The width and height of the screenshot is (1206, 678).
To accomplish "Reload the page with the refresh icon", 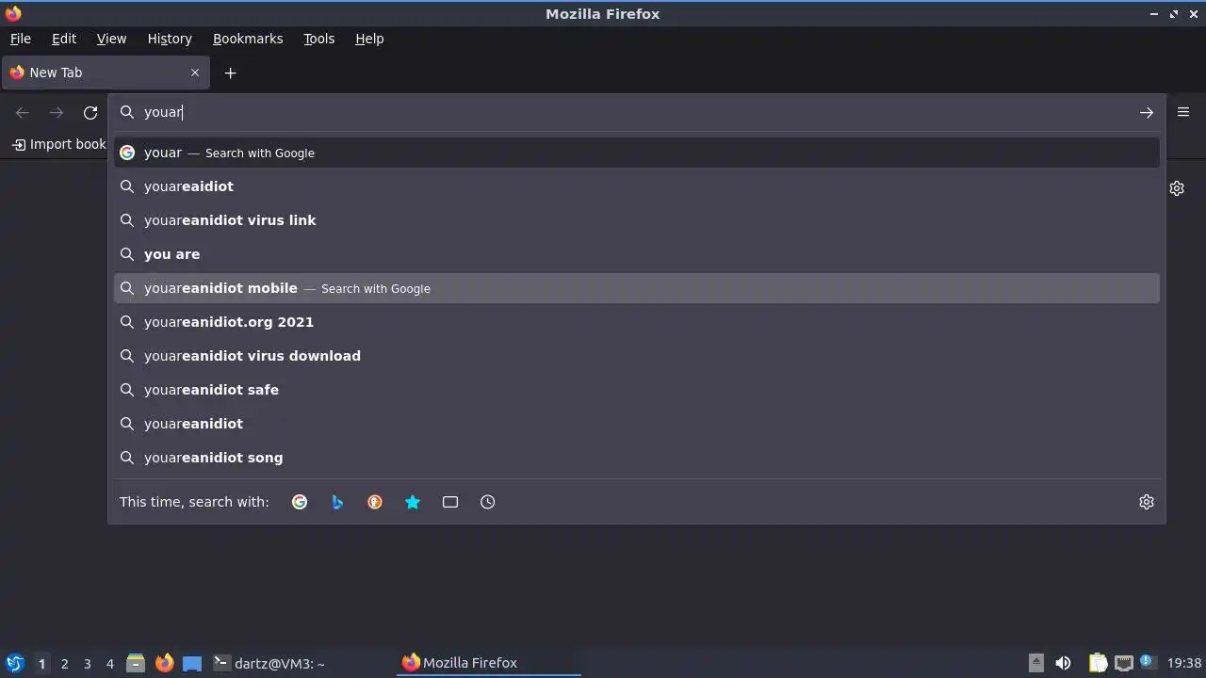I will click(x=90, y=113).
